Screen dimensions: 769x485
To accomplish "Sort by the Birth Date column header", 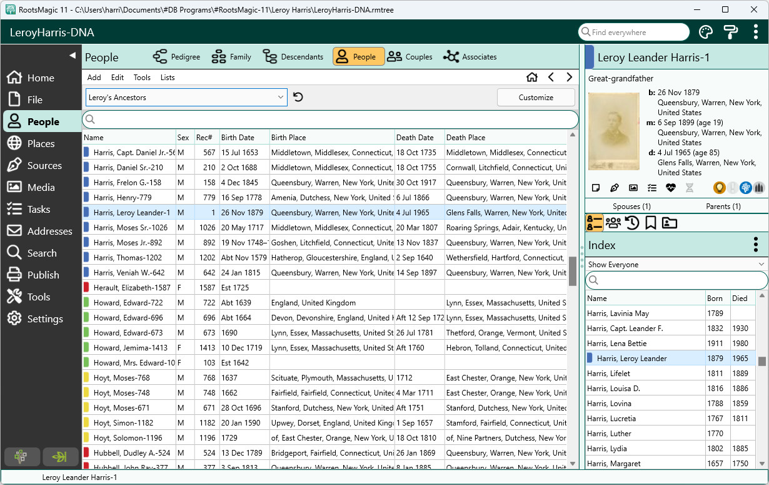I will coord(244,138).
